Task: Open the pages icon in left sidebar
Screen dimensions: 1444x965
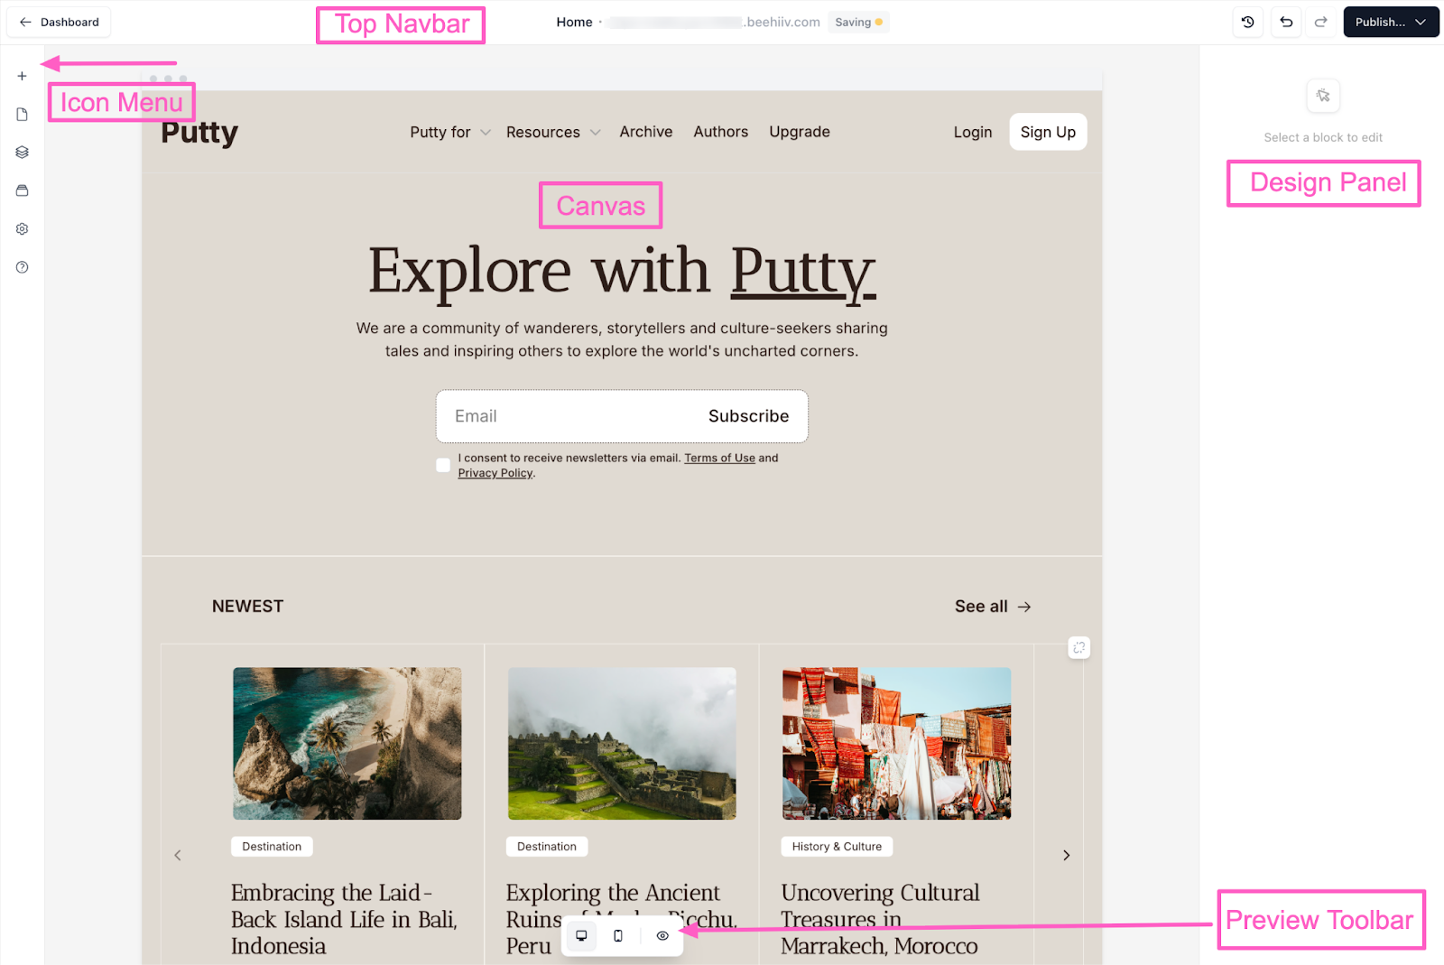Action: (x=22, y=115)
